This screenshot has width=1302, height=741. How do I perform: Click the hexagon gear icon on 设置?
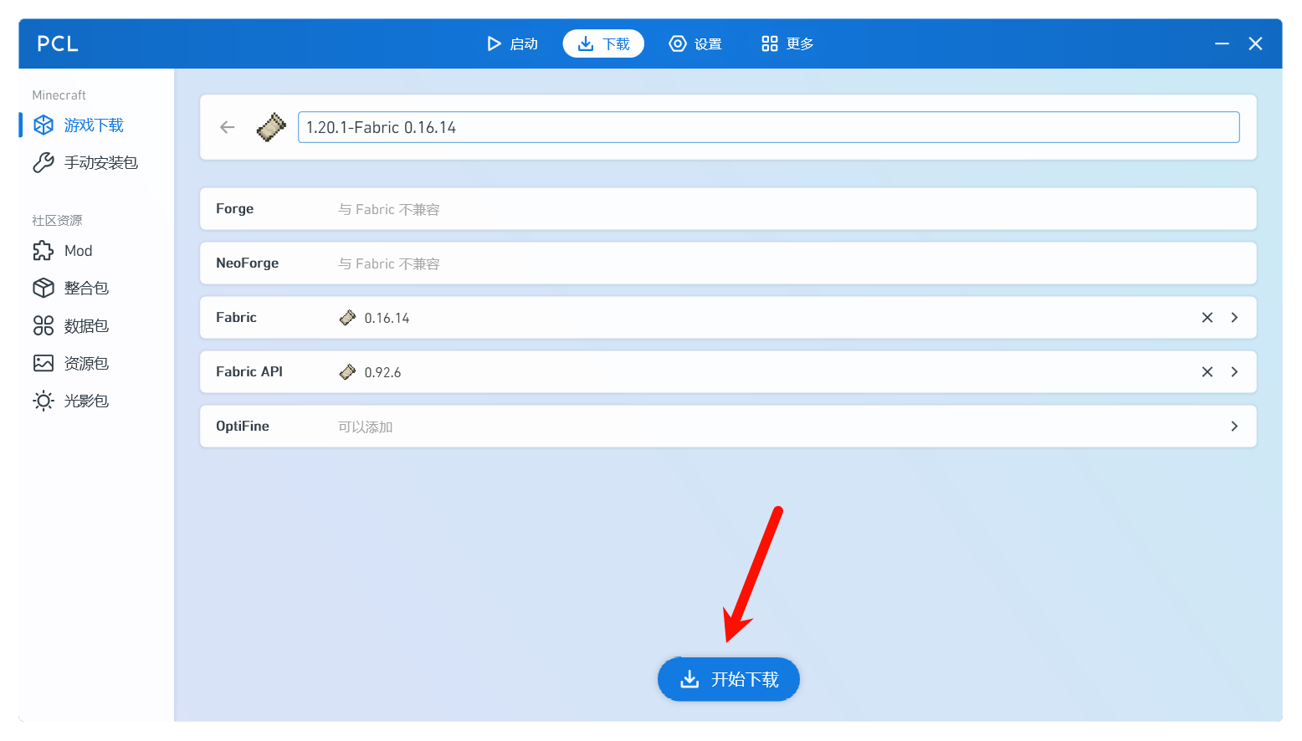(678, 43)
